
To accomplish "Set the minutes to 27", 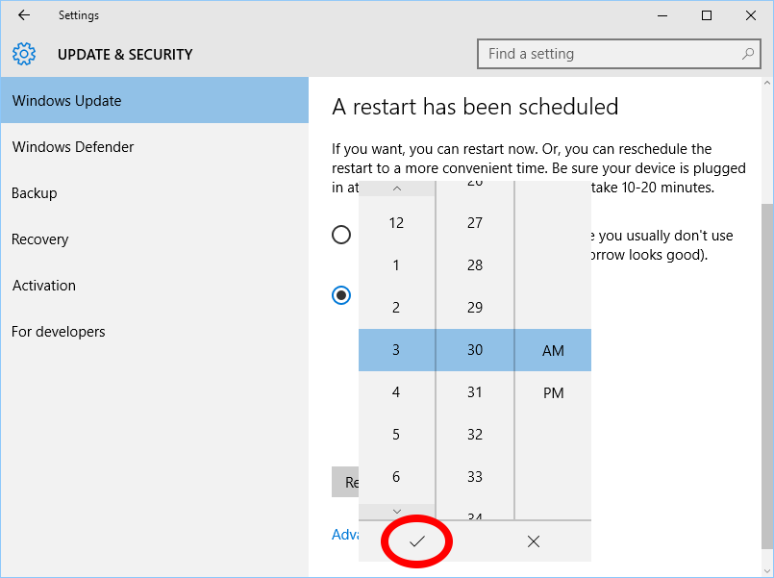I will click(x=475, y=223).
